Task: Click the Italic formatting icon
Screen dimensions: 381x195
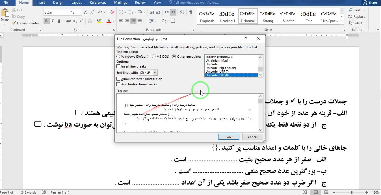Action: 53,21
